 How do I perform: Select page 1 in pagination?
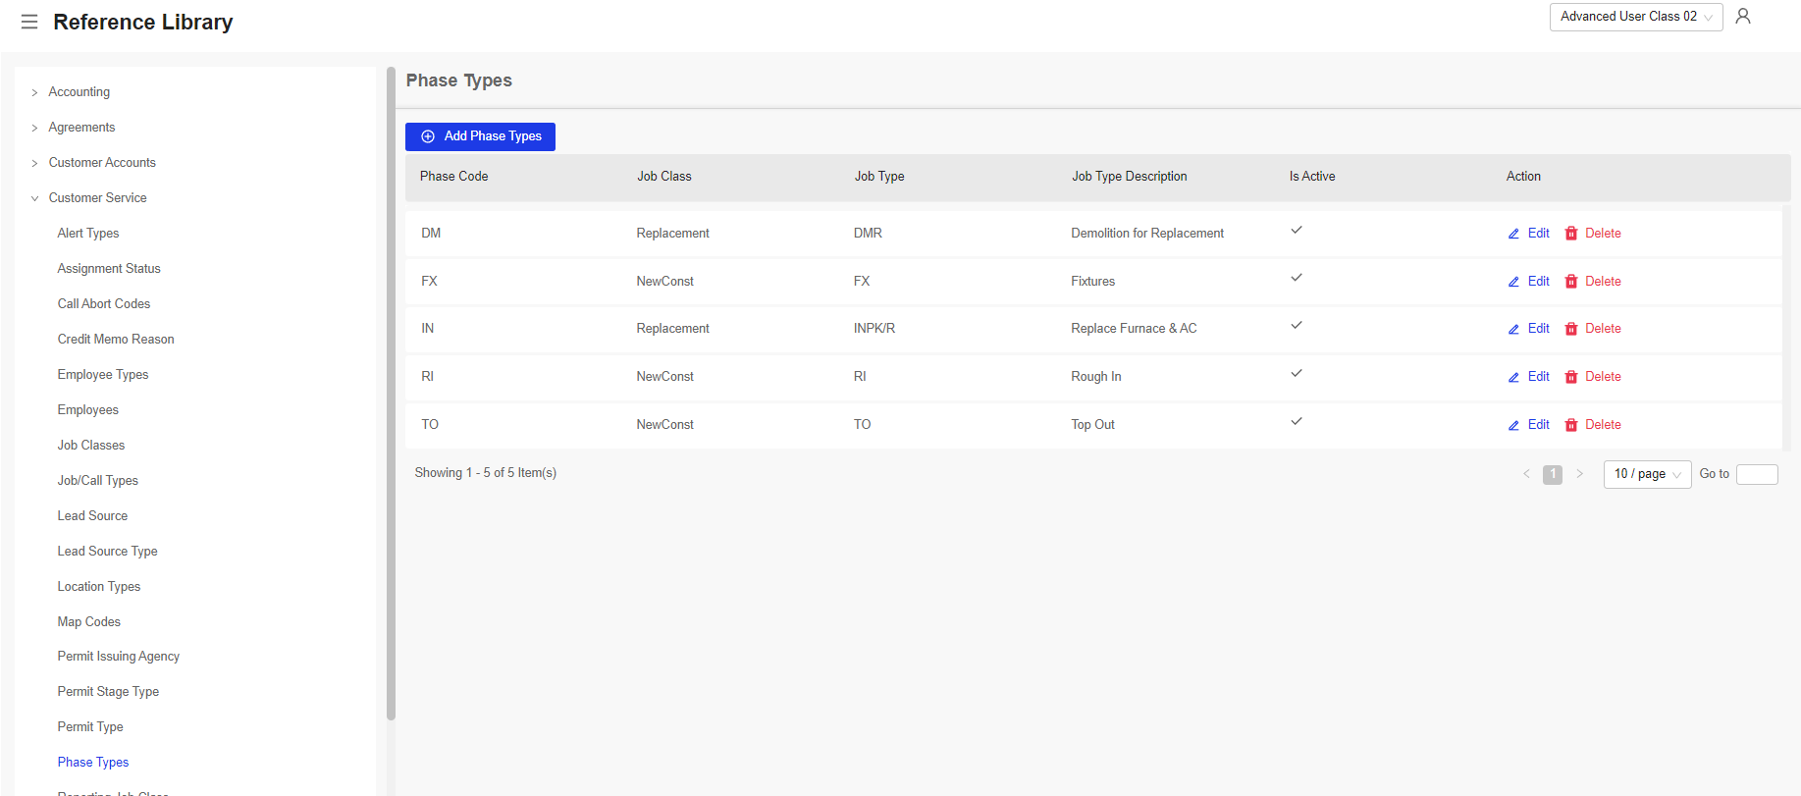pos(1553,474)
